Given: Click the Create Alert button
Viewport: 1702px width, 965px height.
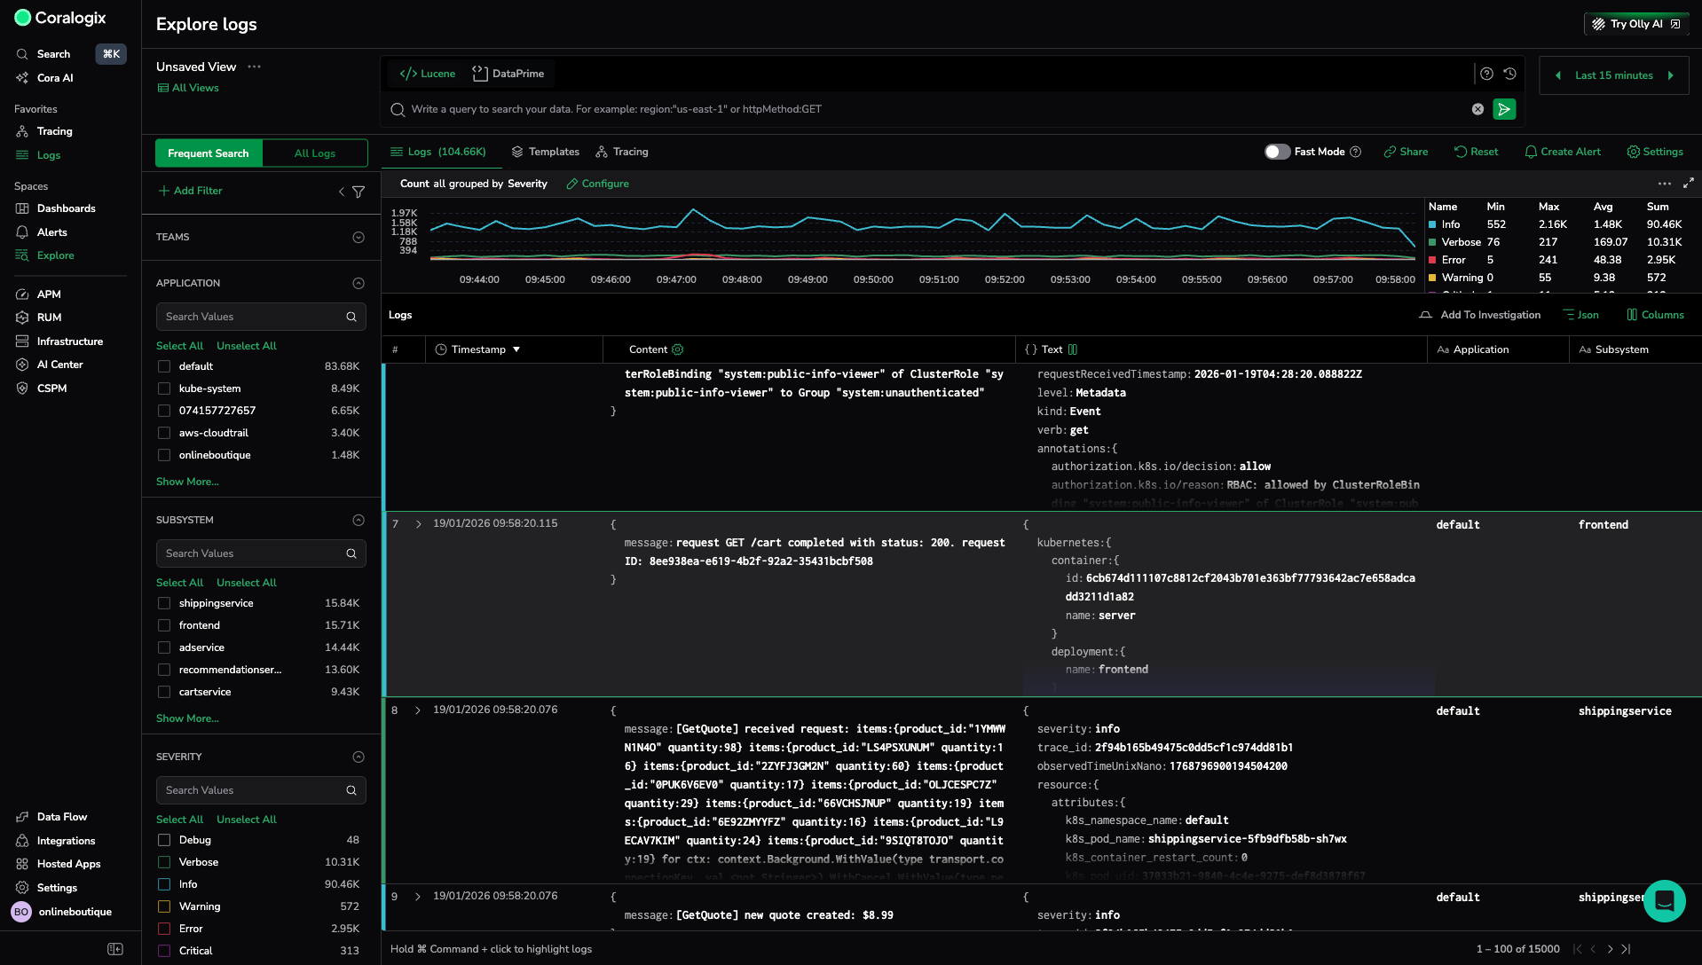Looking at the screenshot, I should coord(1562,152).
